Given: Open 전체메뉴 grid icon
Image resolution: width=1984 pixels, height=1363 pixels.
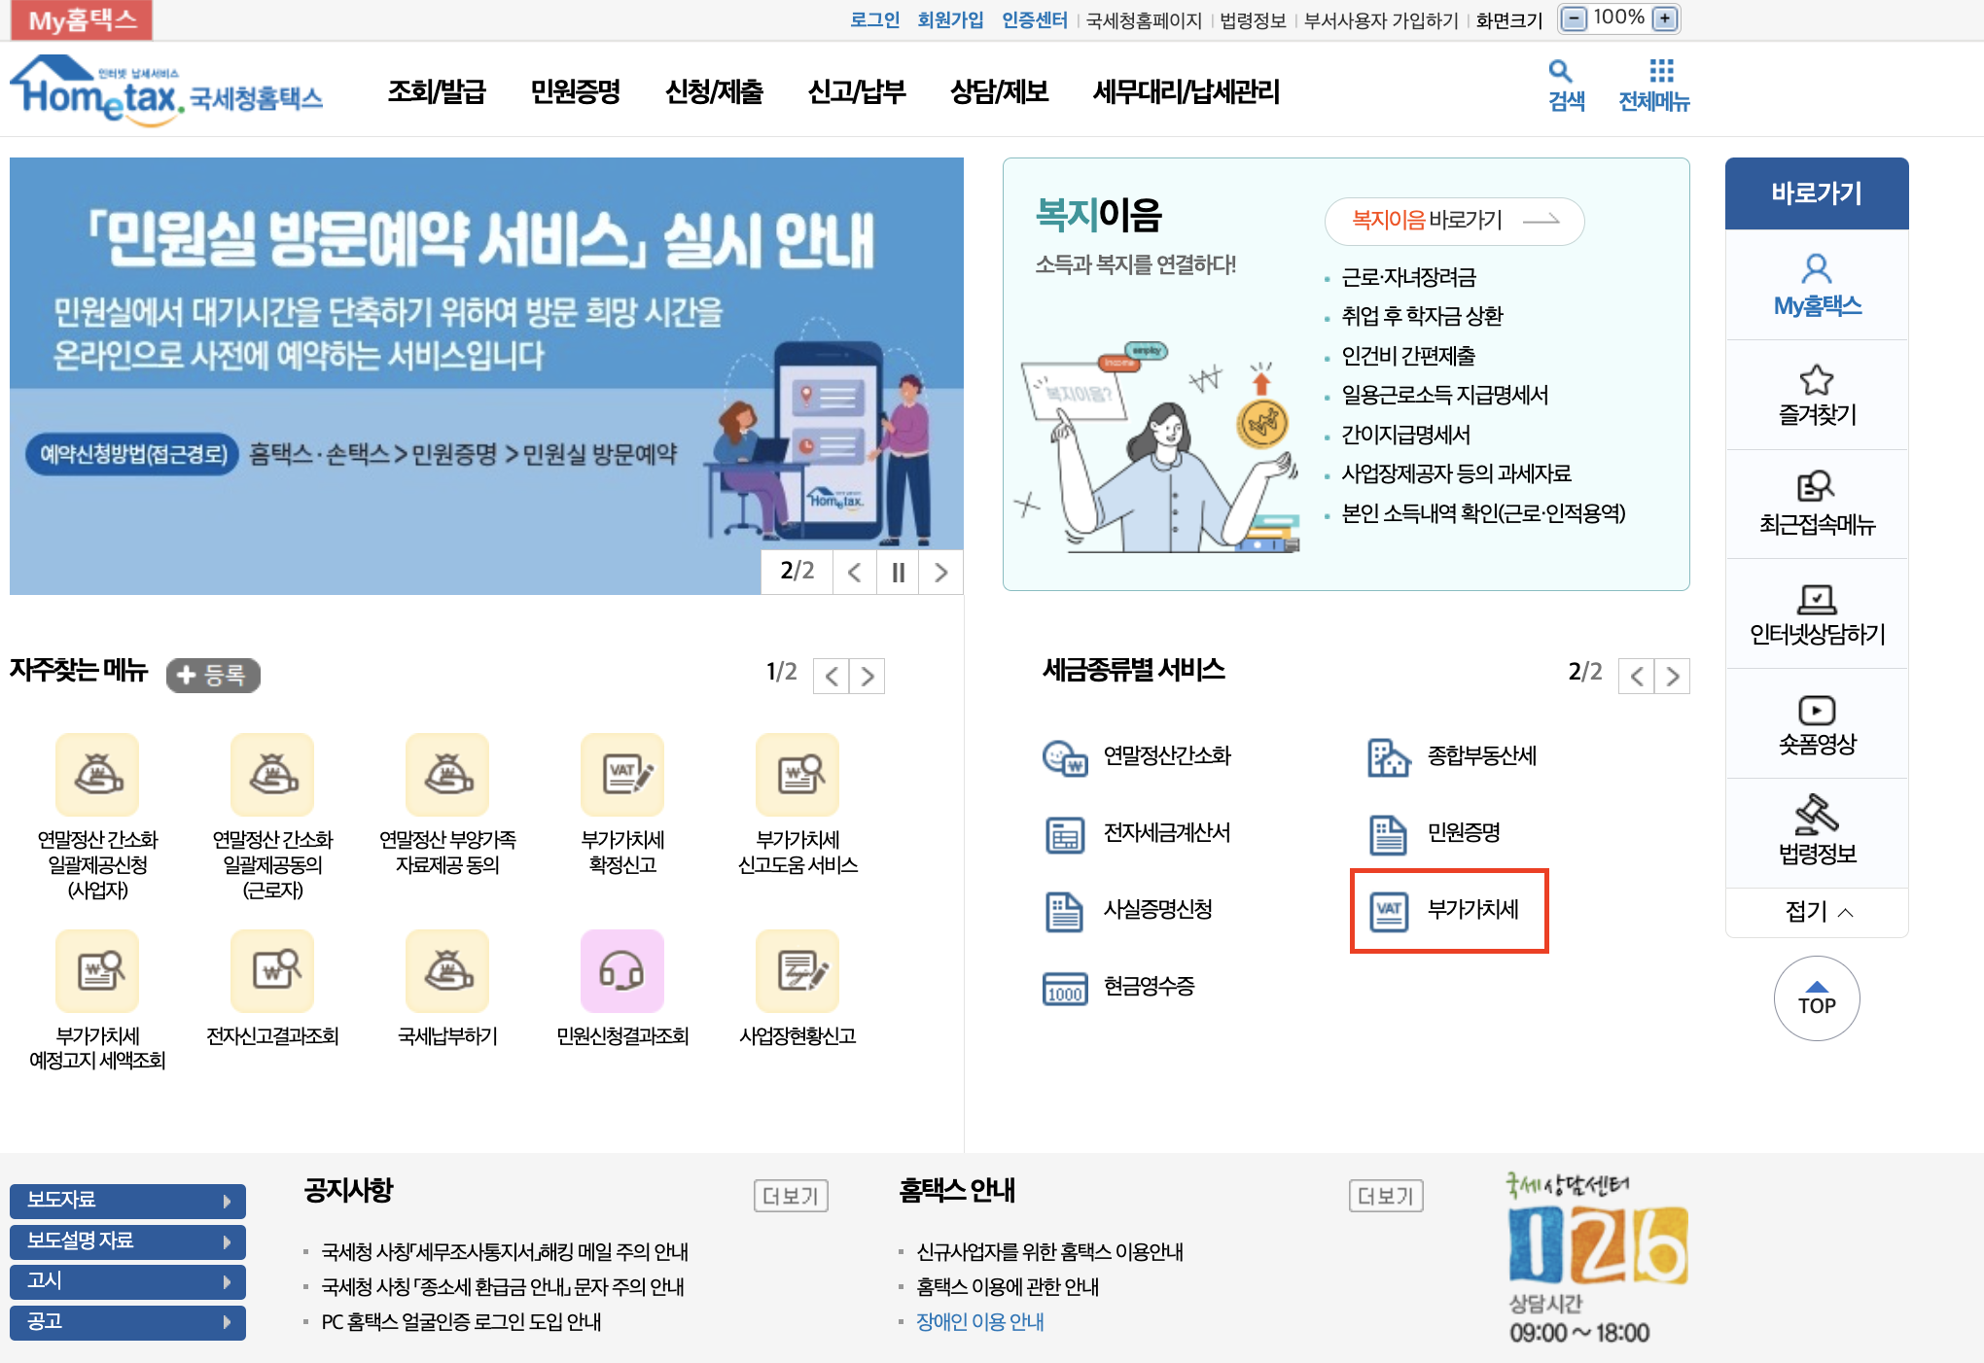Looking at the screenshot, I should click(1663, 68).
